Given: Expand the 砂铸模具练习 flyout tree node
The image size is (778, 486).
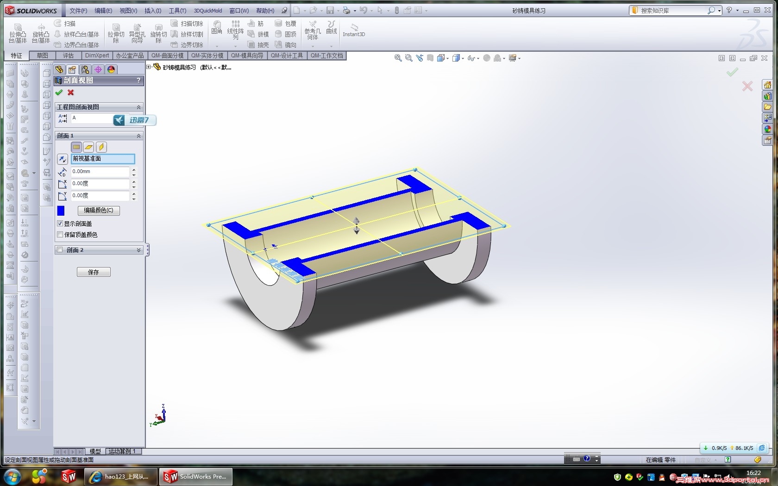Looking at the screenshot, I should [149, 67].
